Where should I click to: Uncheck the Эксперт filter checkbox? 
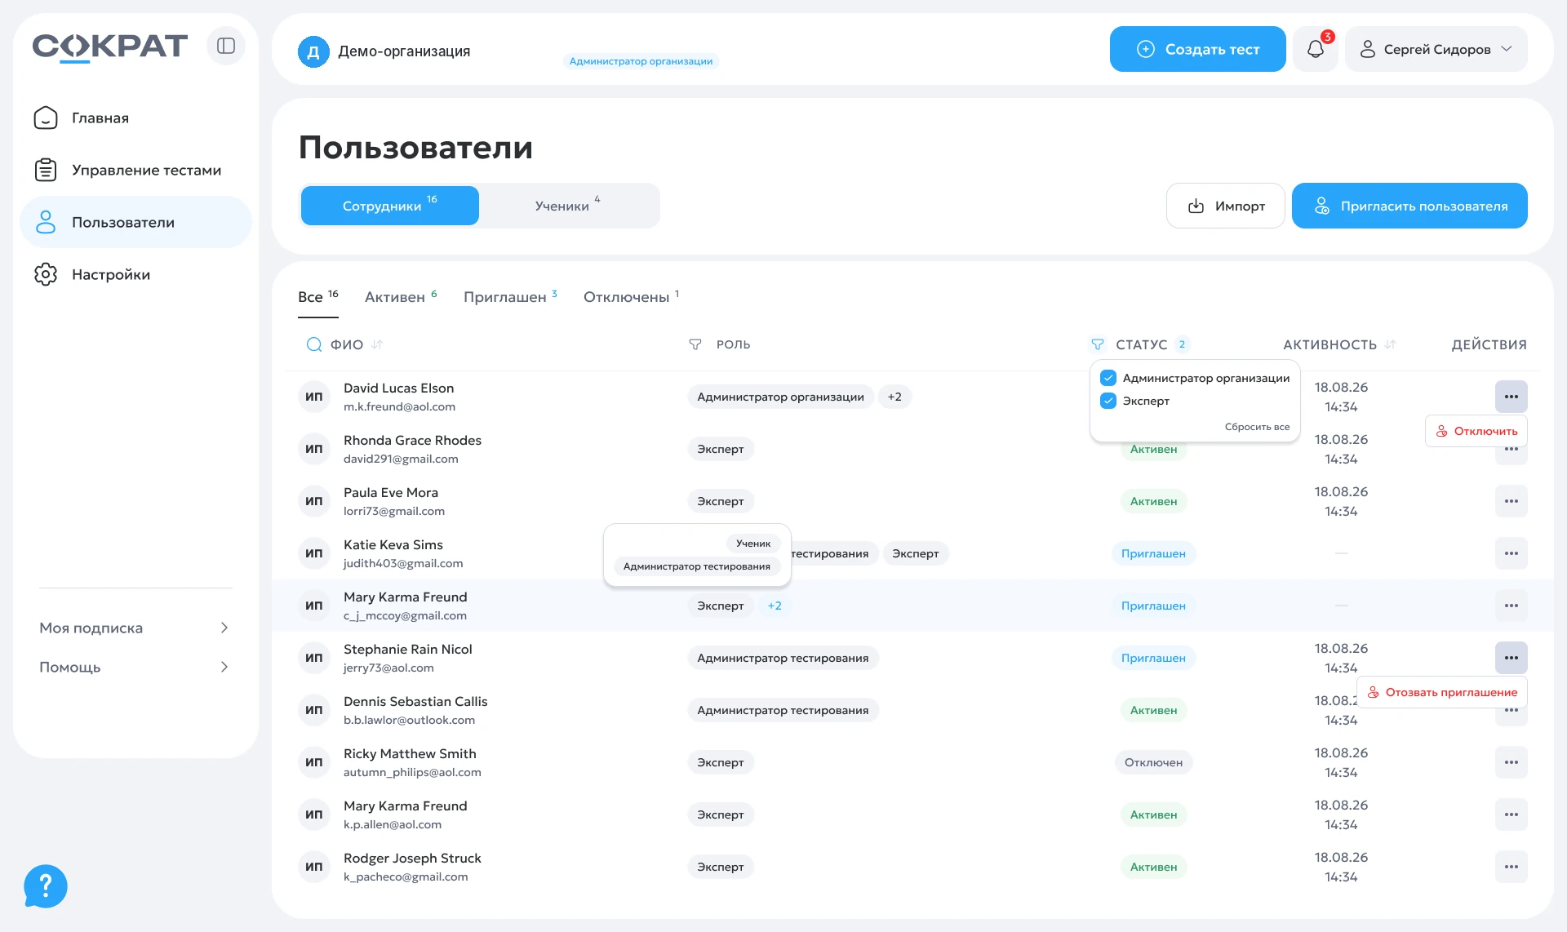1108,401
